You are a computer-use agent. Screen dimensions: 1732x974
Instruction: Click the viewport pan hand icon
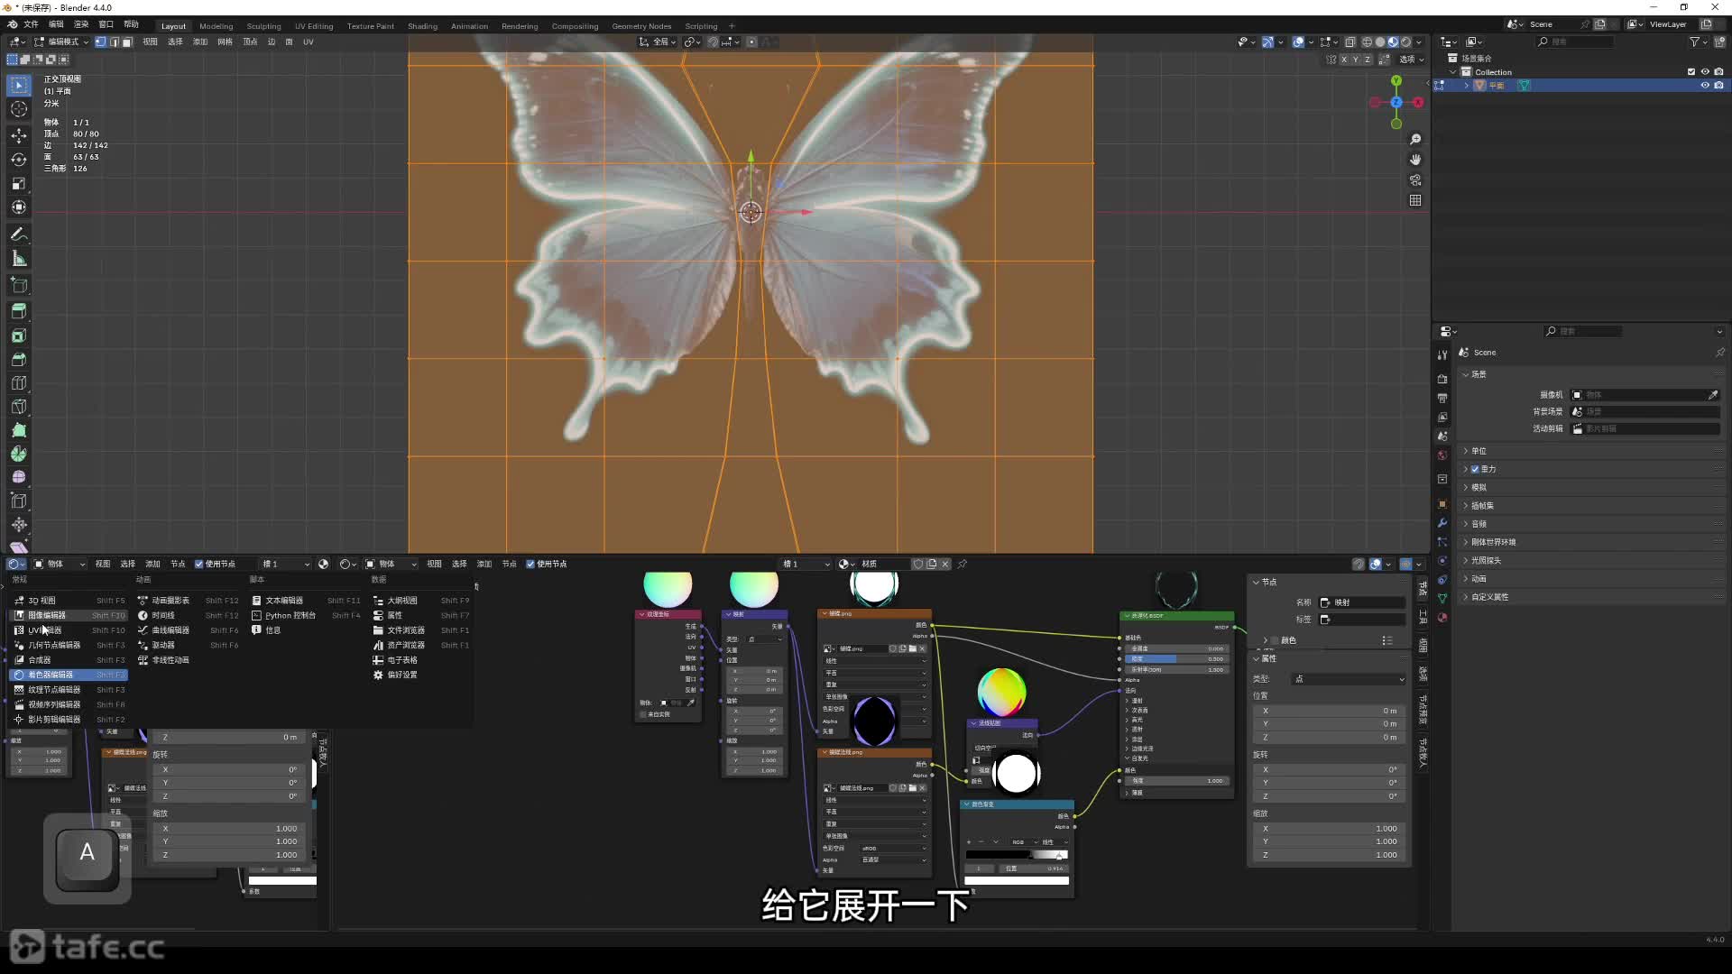point(1415,160)
